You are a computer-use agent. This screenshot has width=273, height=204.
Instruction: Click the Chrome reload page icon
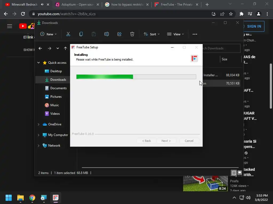[x=23, y=14]
